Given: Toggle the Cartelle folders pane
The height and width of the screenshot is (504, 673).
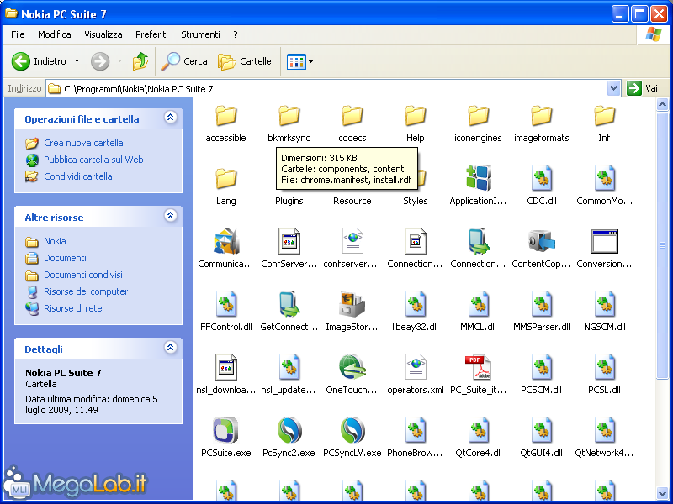Looking at the screenshot, I should point(245,61).
